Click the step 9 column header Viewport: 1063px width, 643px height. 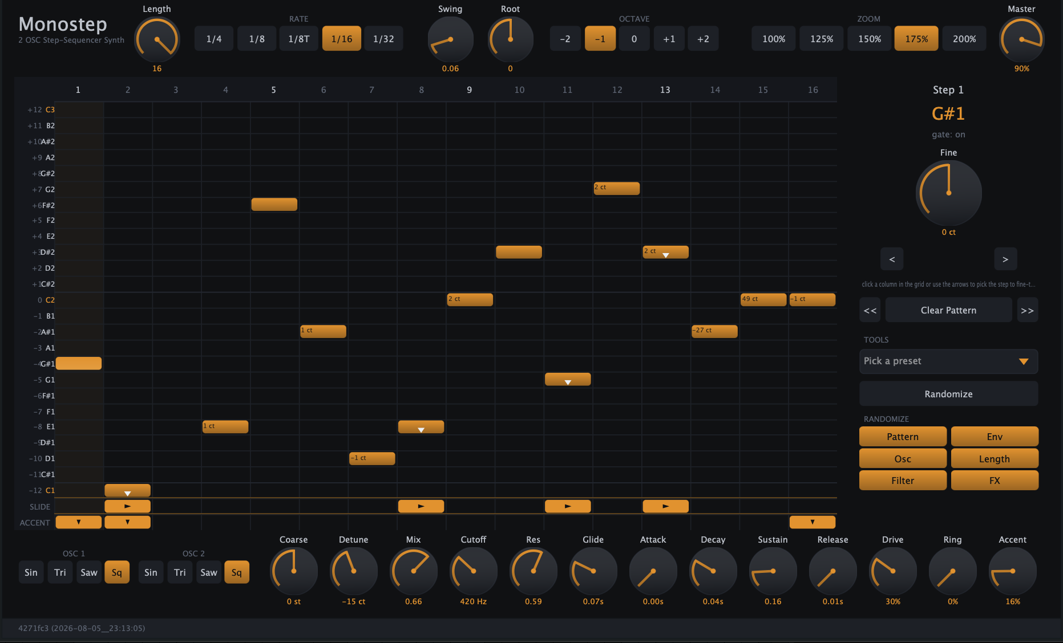tap(470, 90)
